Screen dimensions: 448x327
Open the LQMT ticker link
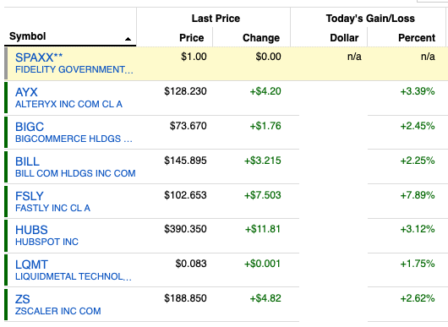click(31, 264)
